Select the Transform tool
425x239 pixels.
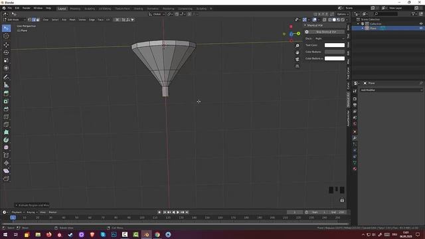coord(6,68)
